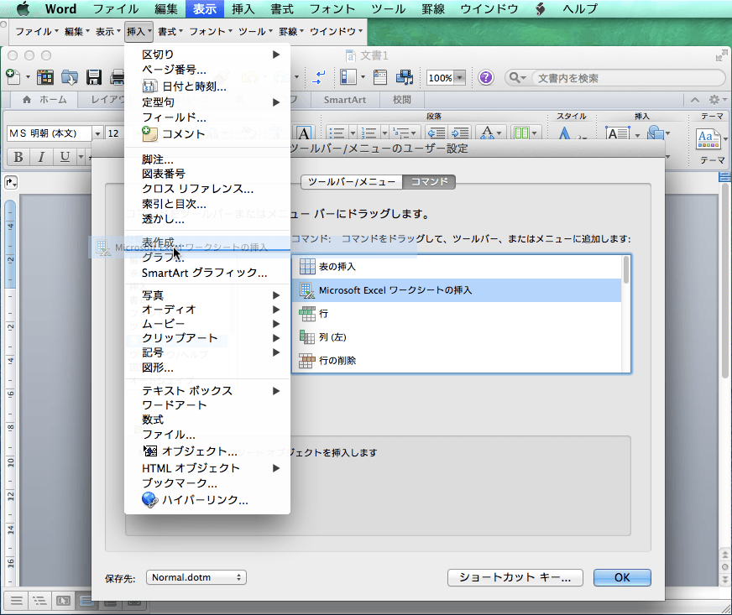
Task: Toggle Italic formatting
Action: tap(41, 157)
